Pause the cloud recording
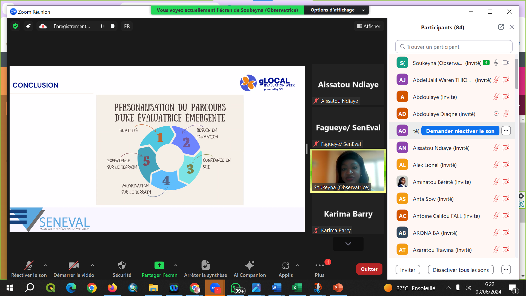 click(103, 26)
